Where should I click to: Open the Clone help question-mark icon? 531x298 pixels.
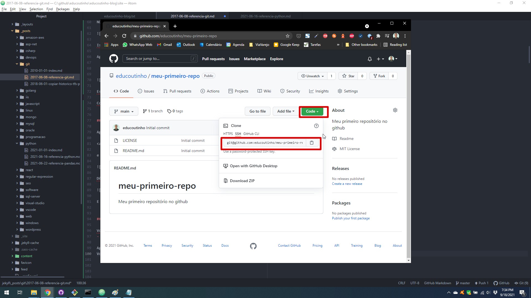tap(316, 126)
